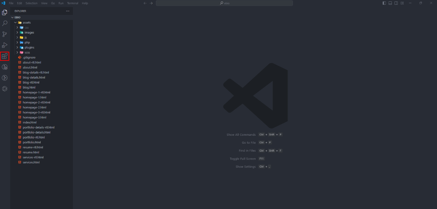The width and height of the screenshot is (437, 209).
Task: Open the hexagon play icon view
Action: coord(5,89)
